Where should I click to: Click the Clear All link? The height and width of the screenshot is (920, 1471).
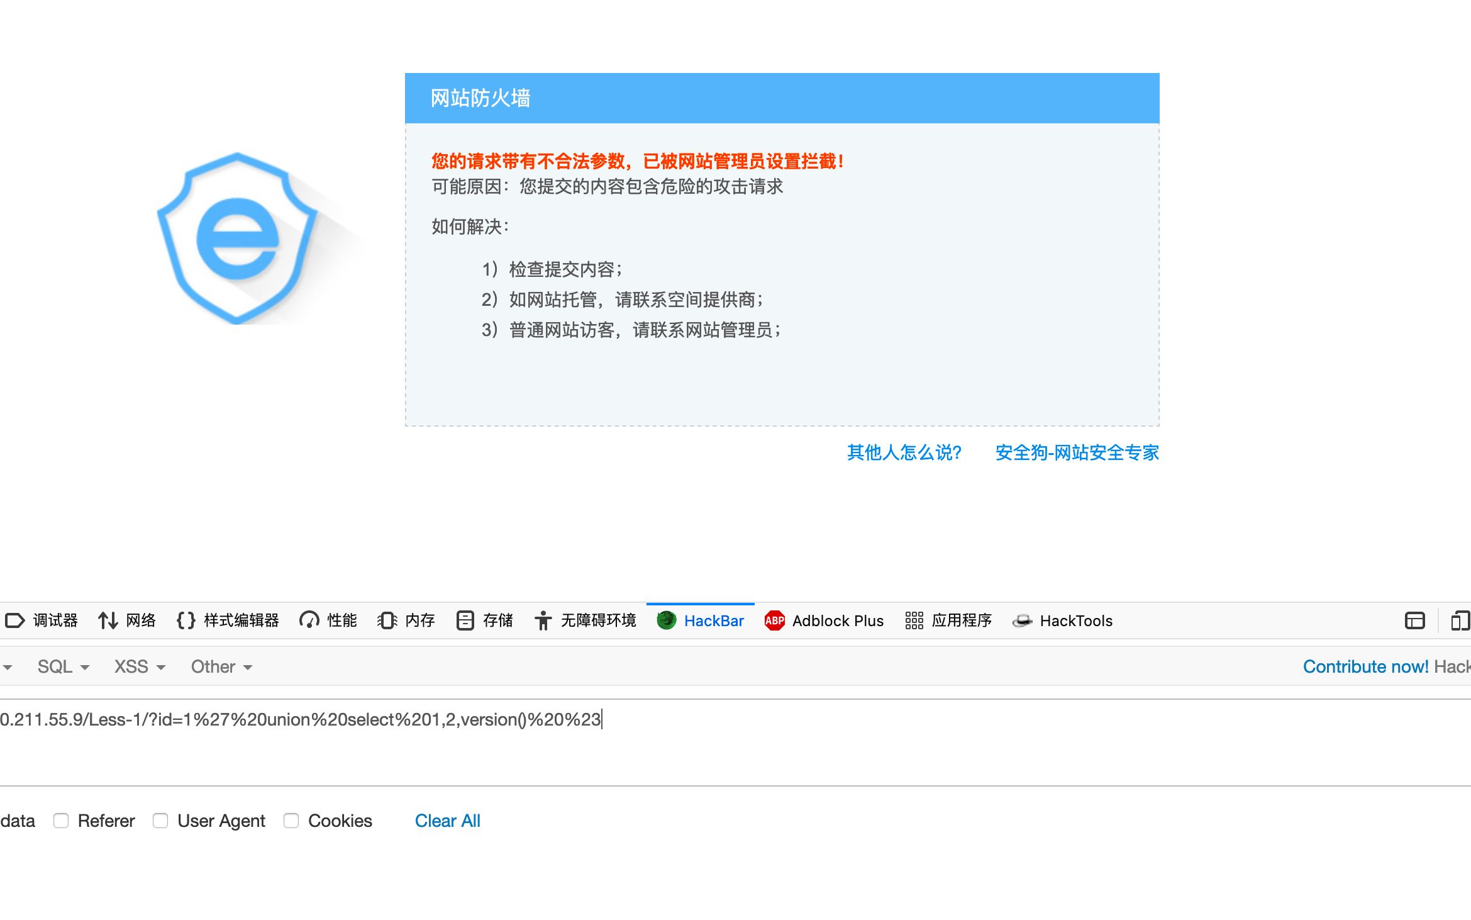[448, 821]
